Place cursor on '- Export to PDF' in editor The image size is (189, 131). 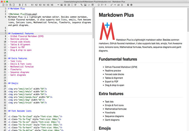point(17,47)
